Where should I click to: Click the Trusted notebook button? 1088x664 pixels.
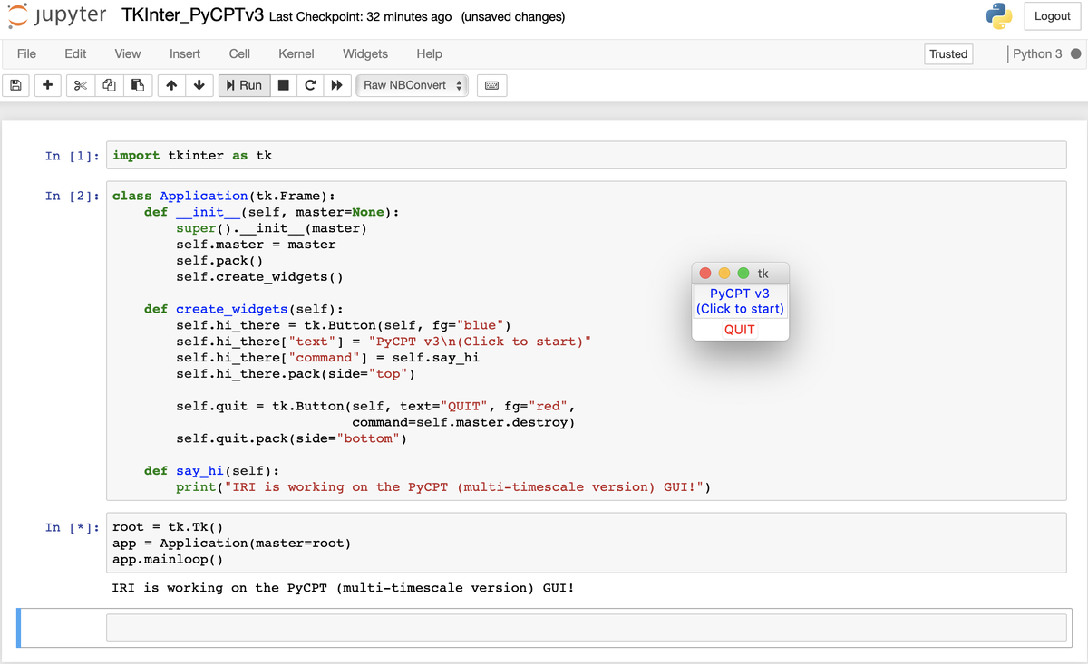(x=948, y=54)
